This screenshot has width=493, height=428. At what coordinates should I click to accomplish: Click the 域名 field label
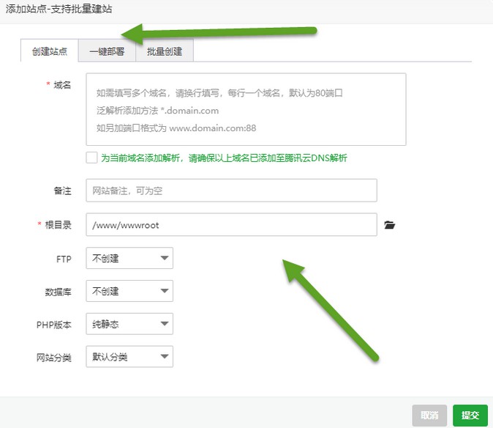pos(62,85)
